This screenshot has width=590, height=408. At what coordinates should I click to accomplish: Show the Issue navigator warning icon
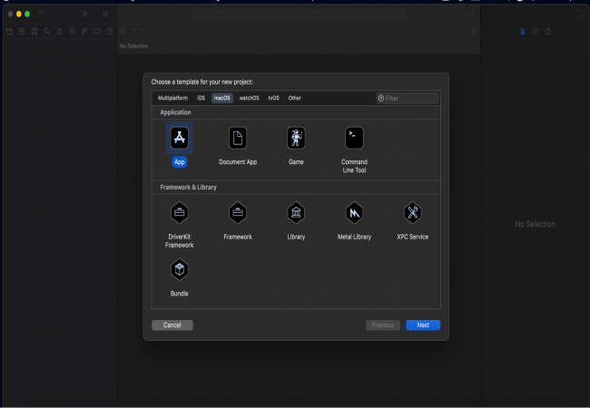pyautogui.click(x=59, y=32)
